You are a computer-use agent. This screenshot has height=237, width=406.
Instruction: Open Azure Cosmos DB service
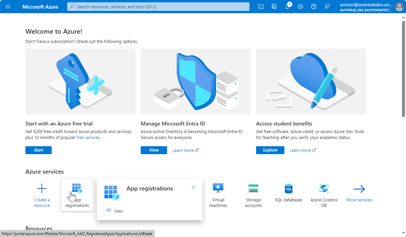[x=324, y=195]
